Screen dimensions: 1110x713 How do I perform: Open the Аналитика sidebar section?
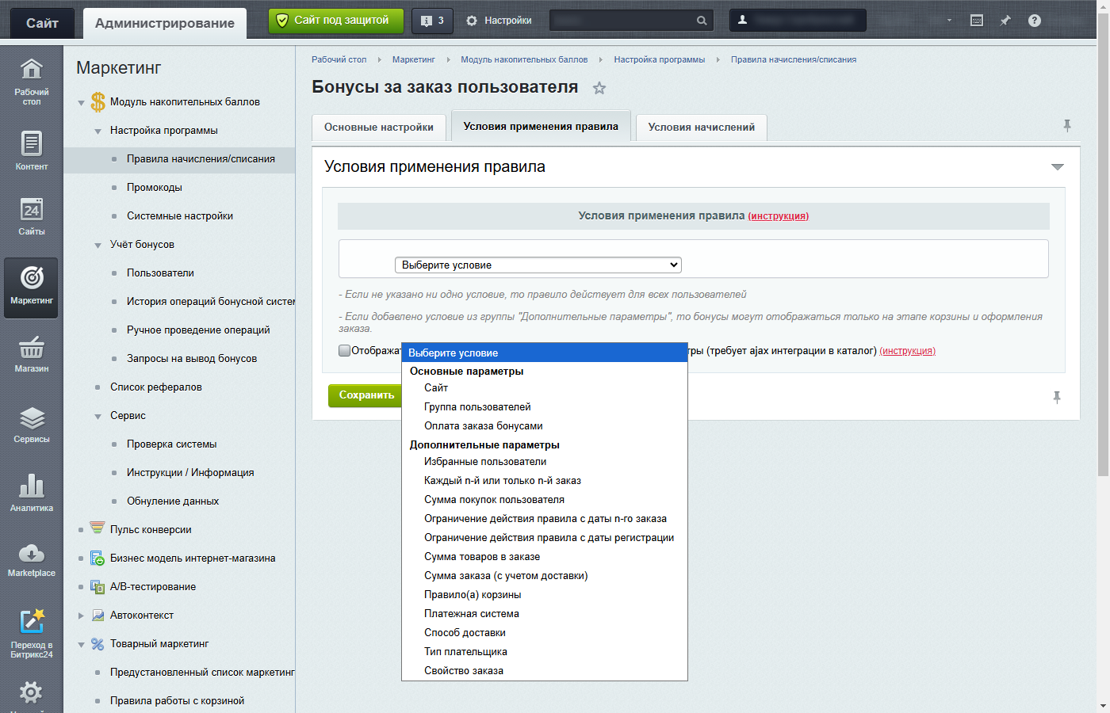32,493
